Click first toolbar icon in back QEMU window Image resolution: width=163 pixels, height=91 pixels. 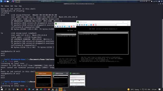(x=56, y=27)
